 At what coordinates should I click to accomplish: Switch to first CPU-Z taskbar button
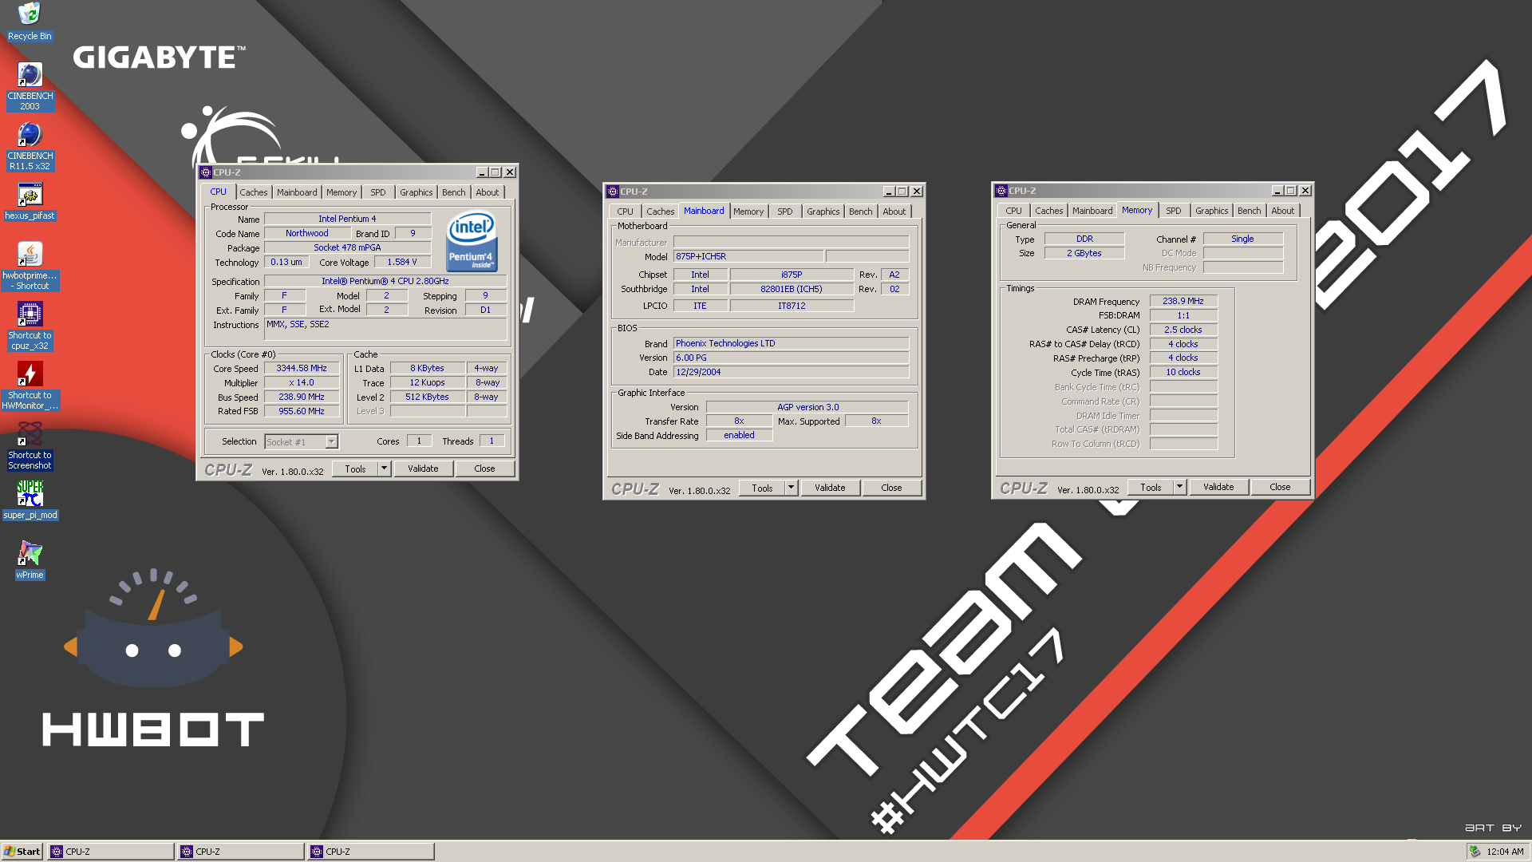111,852
